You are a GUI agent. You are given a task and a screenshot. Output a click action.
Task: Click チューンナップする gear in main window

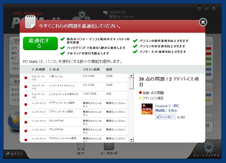209,147
